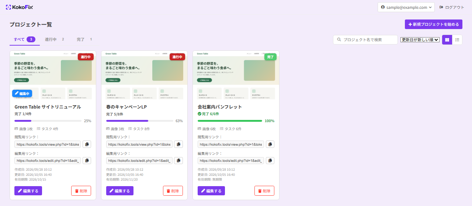The image size is (472, 206).
Task: Click the 有効期限: 2026/11/20 text
Action: coord(122,180)
